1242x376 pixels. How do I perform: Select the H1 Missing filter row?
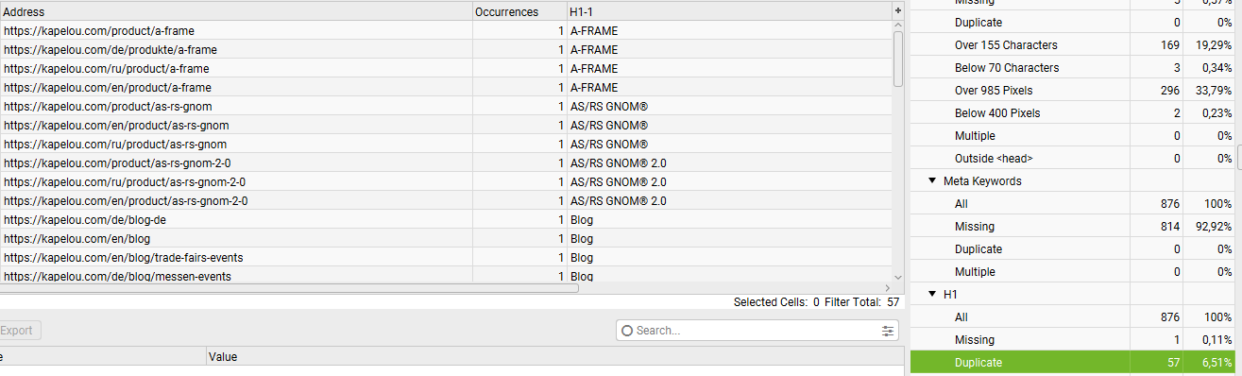tap(1072, 339)
